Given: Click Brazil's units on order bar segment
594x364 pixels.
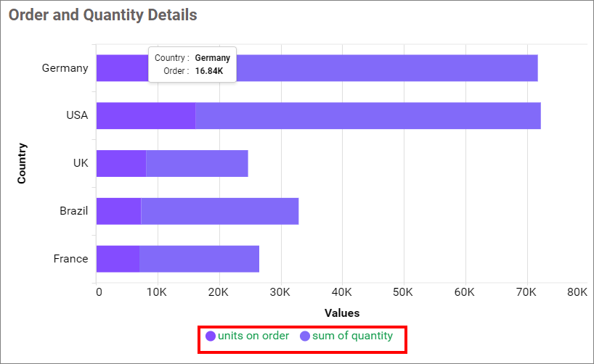Looking at the screenshot, I should [118, 211].
